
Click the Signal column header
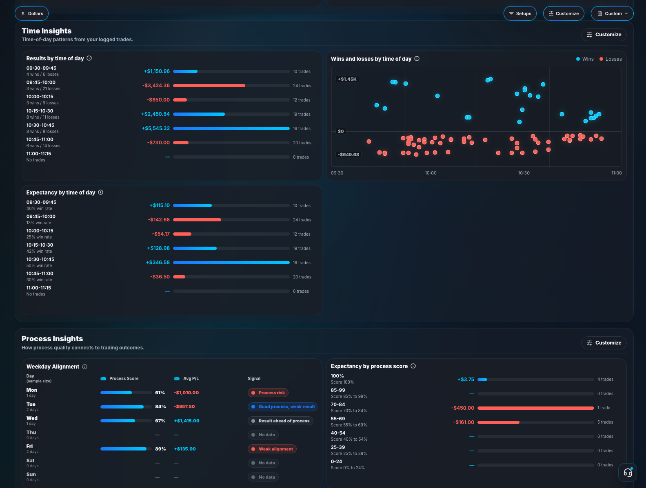[254, 379]
